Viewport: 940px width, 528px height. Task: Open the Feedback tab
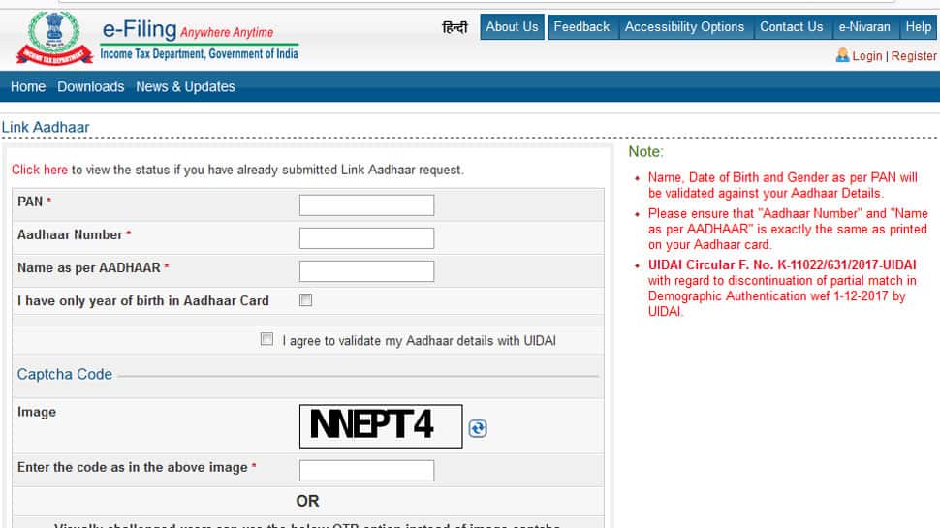click(x=581, y=27)
